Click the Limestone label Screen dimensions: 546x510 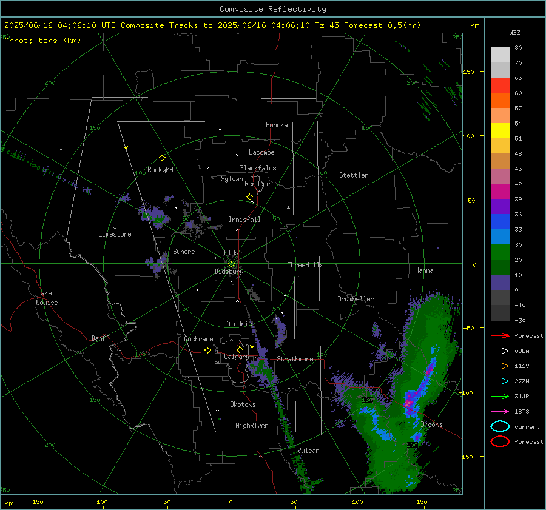pos(115,234)
